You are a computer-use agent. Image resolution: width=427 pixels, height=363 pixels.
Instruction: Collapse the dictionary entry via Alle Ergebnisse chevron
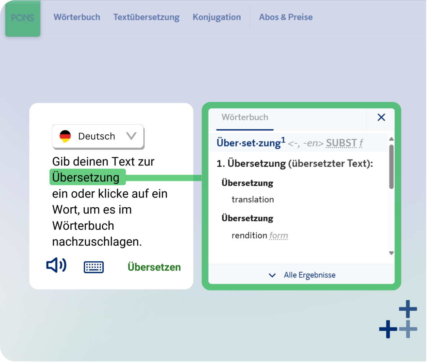(272, 275)
